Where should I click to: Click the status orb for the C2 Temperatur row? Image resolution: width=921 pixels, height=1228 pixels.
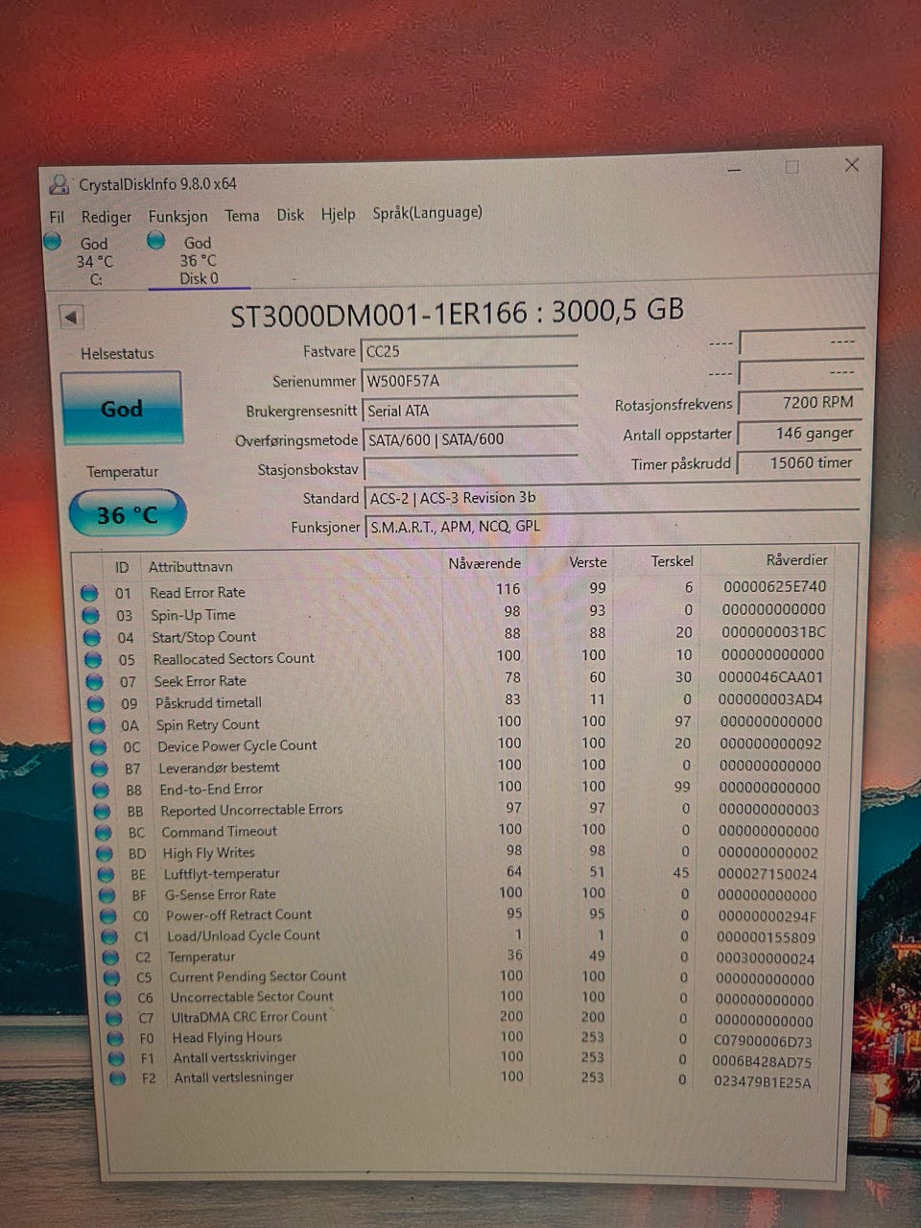point(110,957)
